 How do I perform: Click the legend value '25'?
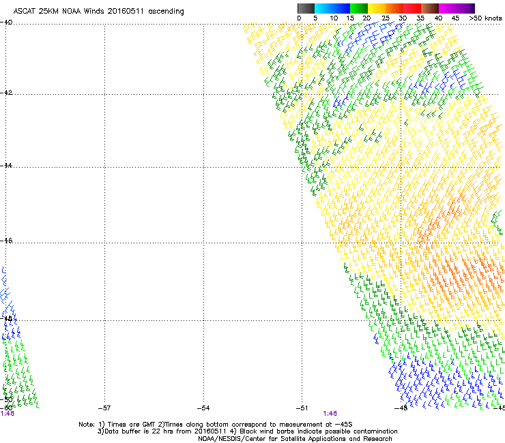(x=386, y=18)
